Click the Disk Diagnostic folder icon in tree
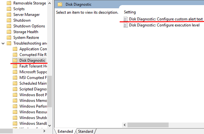204x134 pixels. tap(15, 60)
